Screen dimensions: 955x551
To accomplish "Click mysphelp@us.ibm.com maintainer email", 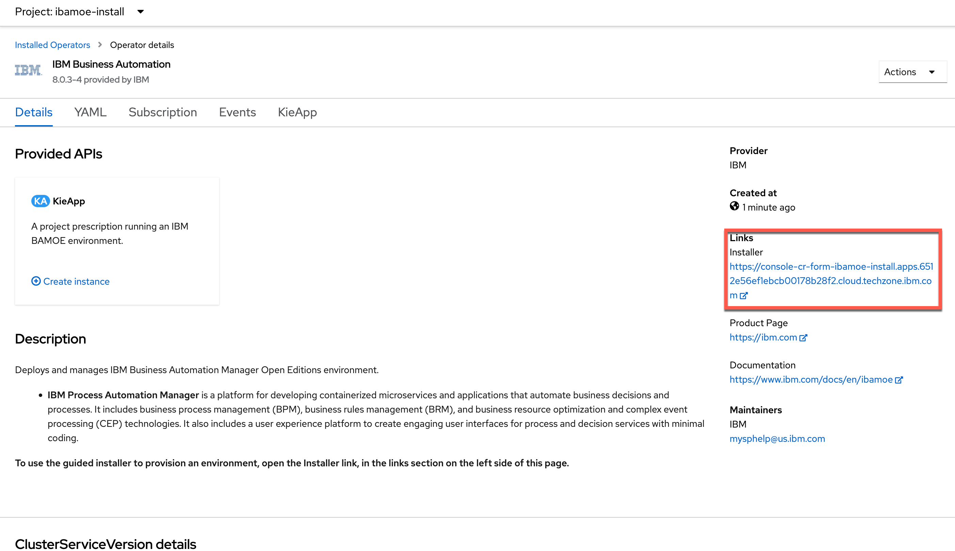I will 777,439.
